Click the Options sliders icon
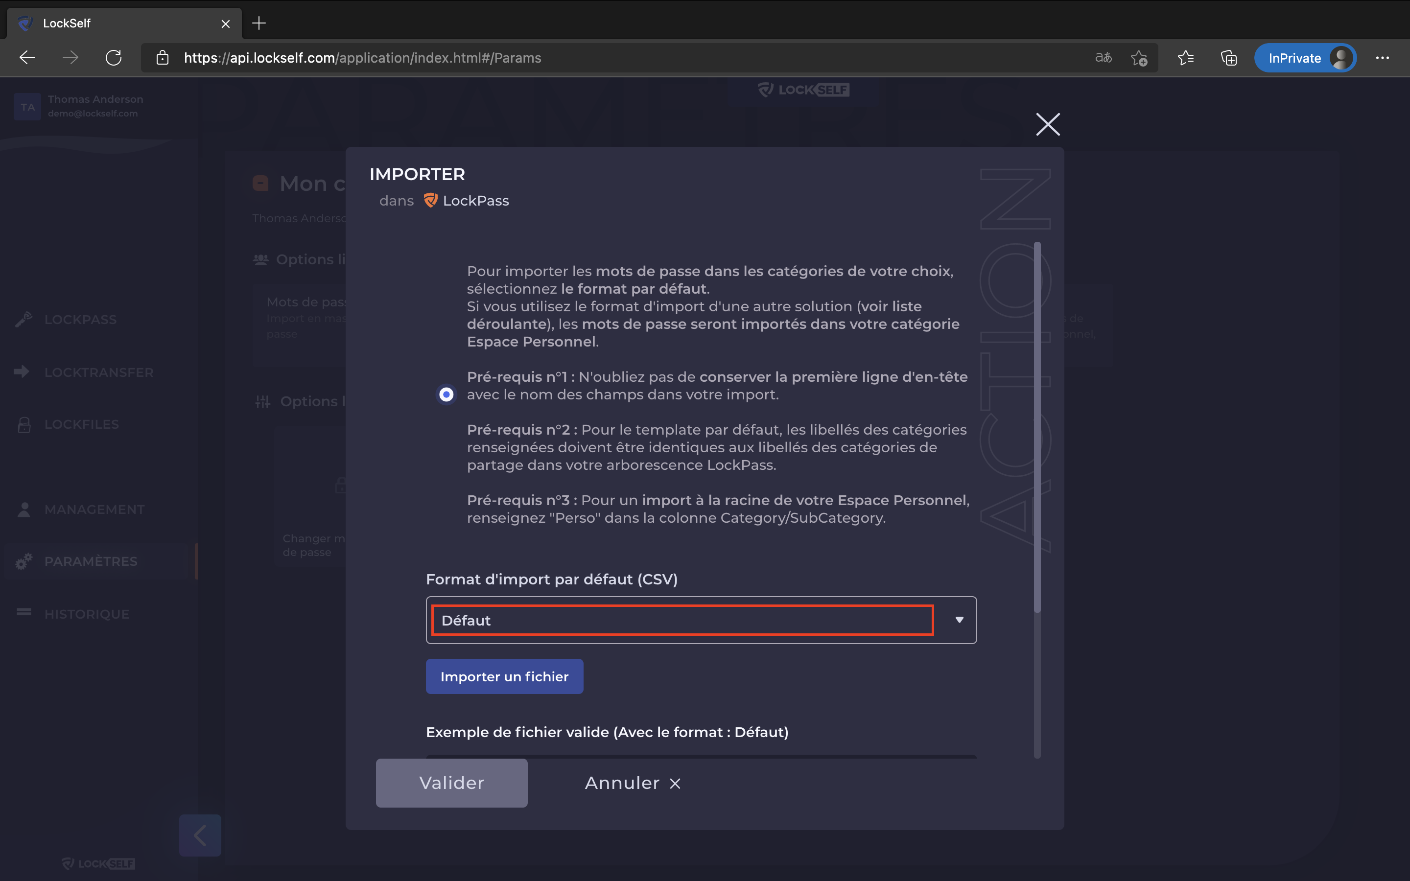1410x881 pixels. (263, 401)
